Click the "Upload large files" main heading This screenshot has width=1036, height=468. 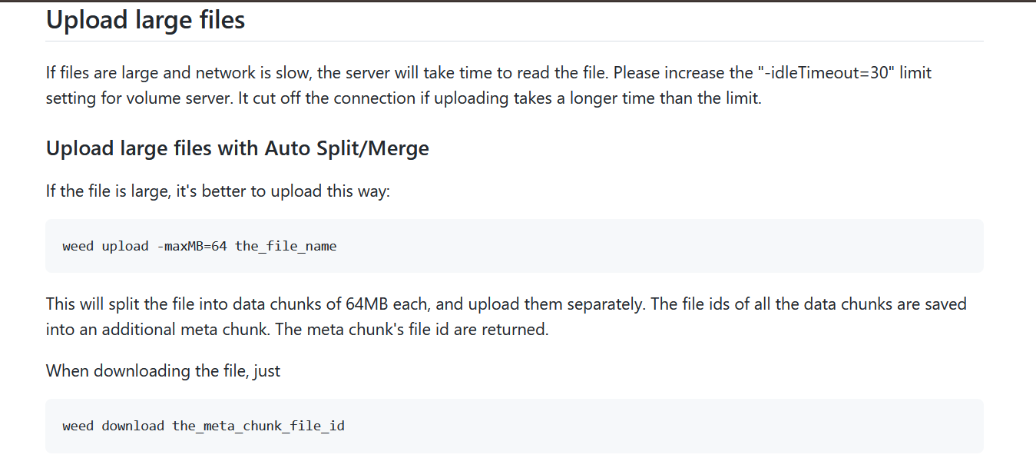click(x=145, y=19)
